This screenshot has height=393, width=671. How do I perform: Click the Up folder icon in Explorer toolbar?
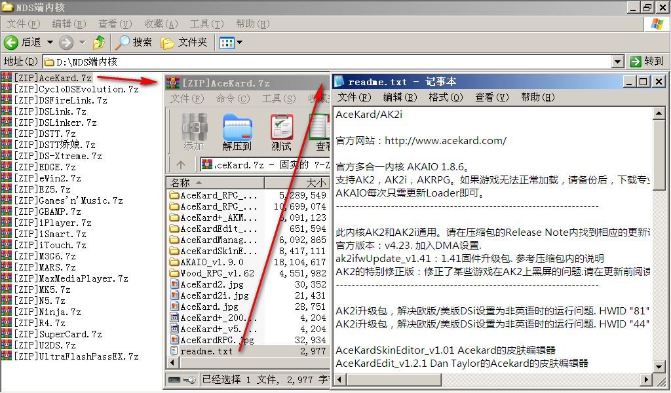pos(99,43)
